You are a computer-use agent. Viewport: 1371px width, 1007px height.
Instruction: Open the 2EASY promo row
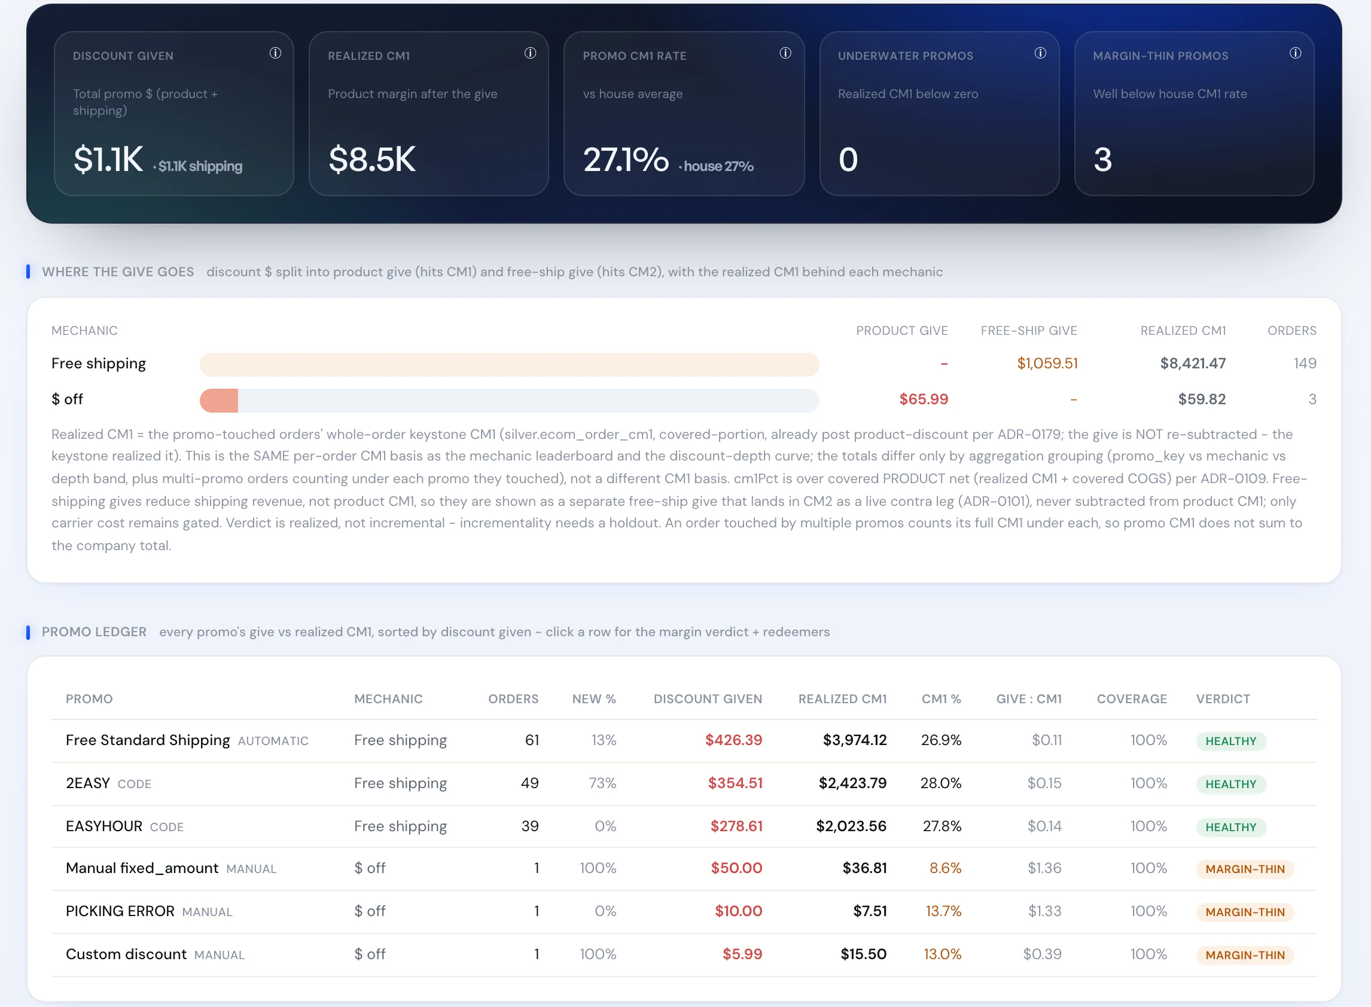coord(684,784)
